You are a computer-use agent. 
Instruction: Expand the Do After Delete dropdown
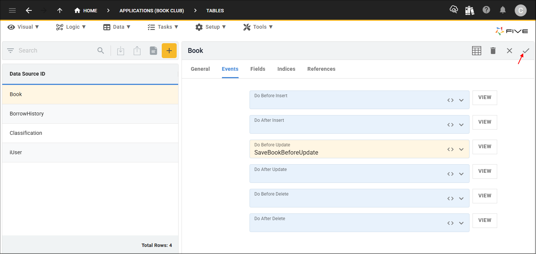(x=461, y=223)
